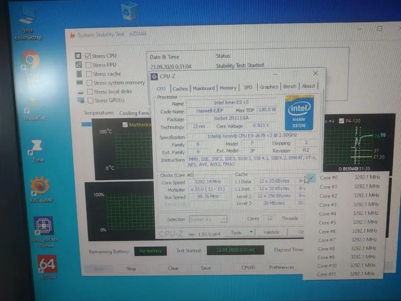Click the Core Speed value 3292.14 MHz
The width and height of the screenshot is (401, 301).
tap(208, 182)
